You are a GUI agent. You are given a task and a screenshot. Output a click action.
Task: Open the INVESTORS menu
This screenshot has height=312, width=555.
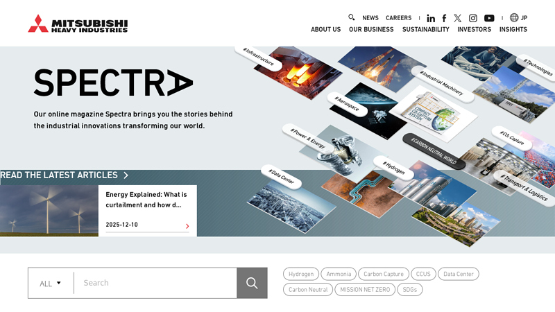(474, 29)
